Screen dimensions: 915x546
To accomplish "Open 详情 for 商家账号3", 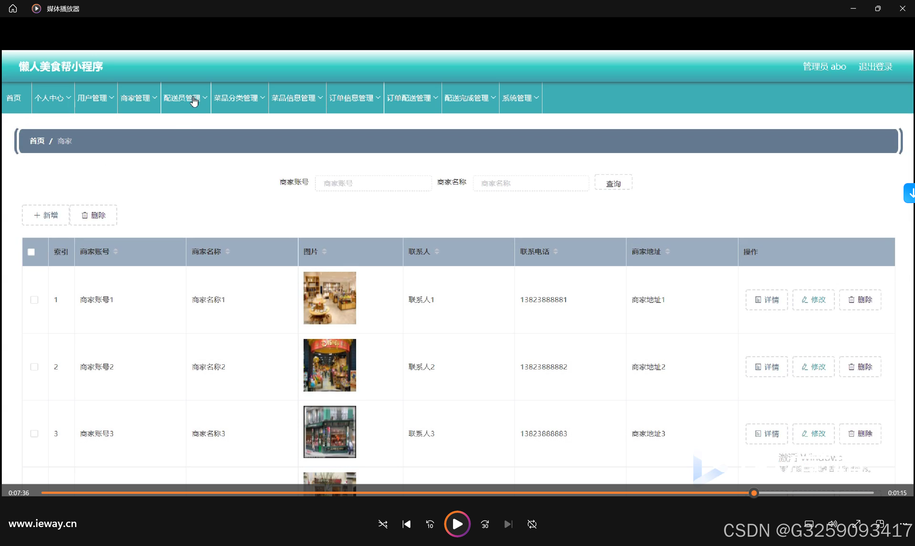I will tap(767, 434).
